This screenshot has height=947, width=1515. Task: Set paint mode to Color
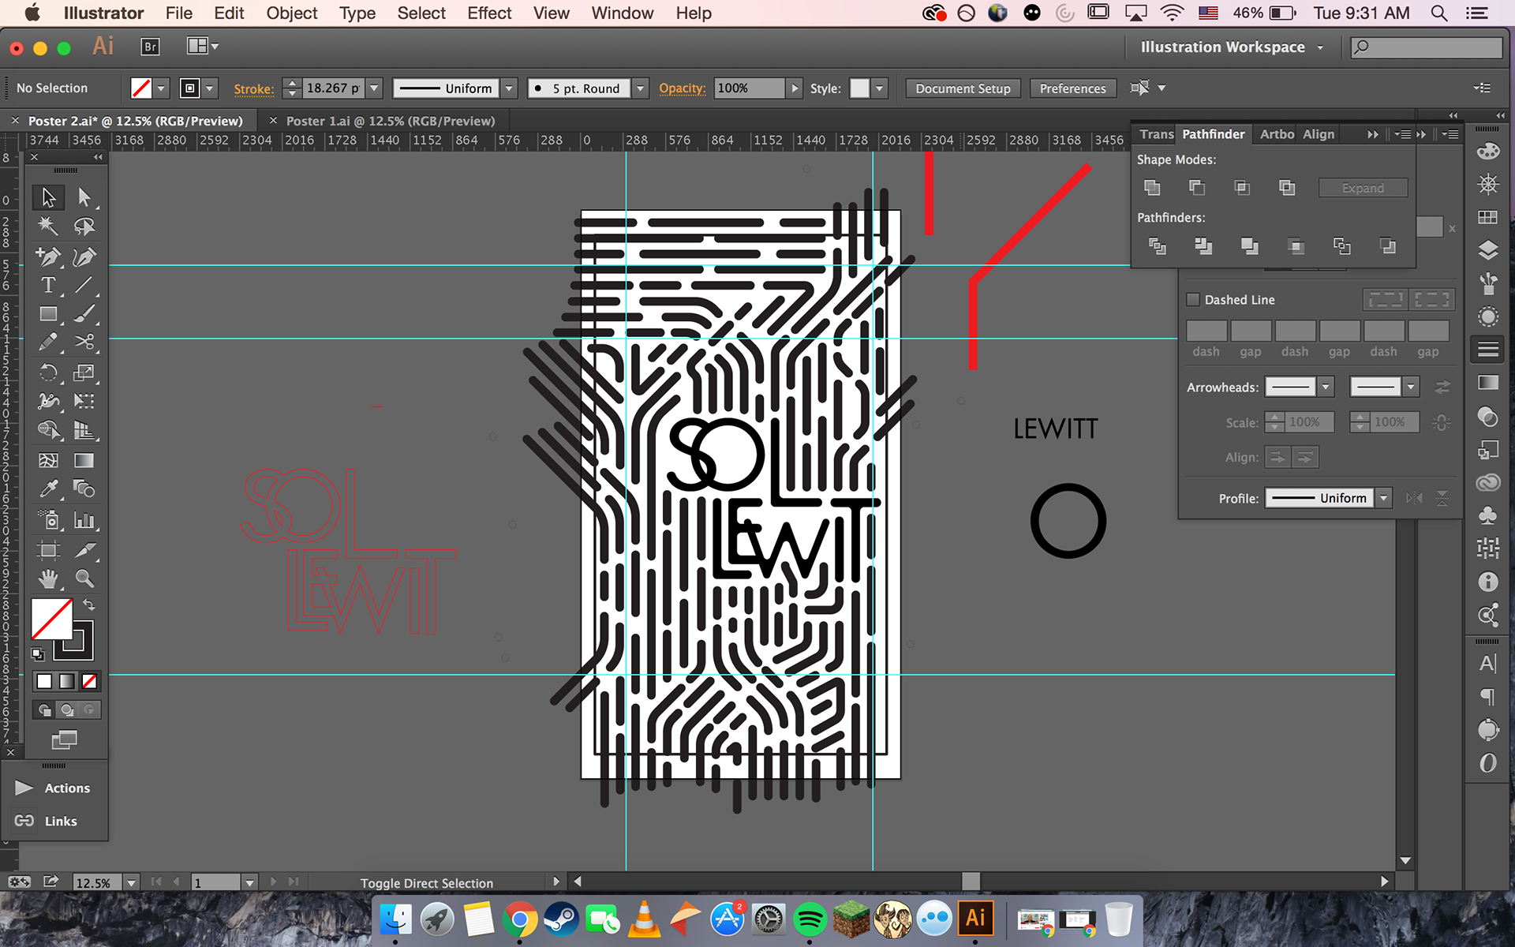(44, 681)
